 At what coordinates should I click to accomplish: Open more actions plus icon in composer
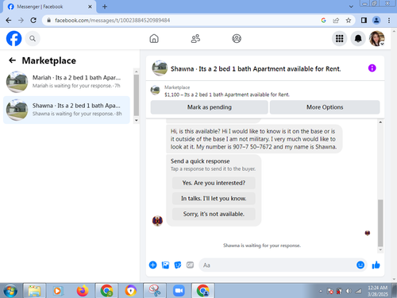point(153,265)
